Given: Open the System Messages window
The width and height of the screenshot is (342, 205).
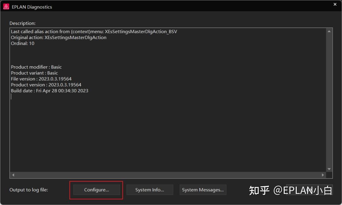Looking at the screenshot, I should tap(203, 190).
